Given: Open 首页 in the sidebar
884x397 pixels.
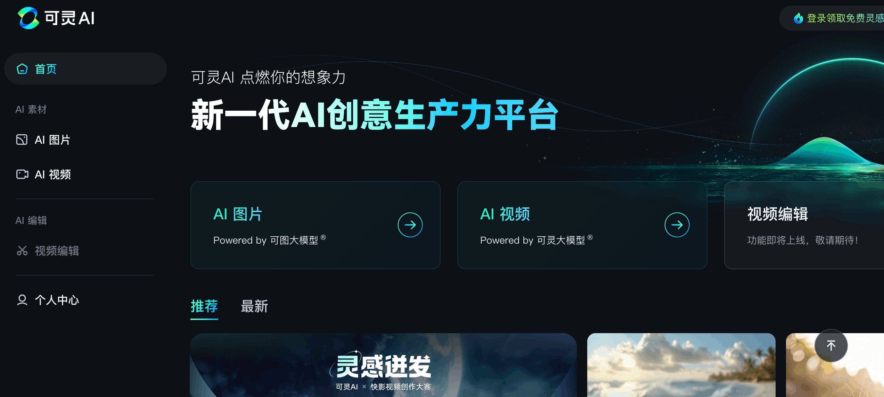Looking at the screenshot, I should (85, 69).
